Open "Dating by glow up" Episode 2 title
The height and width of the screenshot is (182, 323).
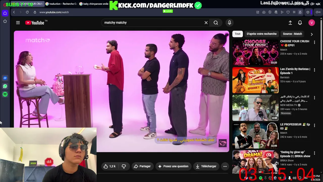pyautogui.click(x=295, y=154)
